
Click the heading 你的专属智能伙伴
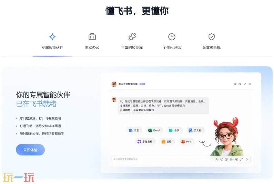click(43, 95)
